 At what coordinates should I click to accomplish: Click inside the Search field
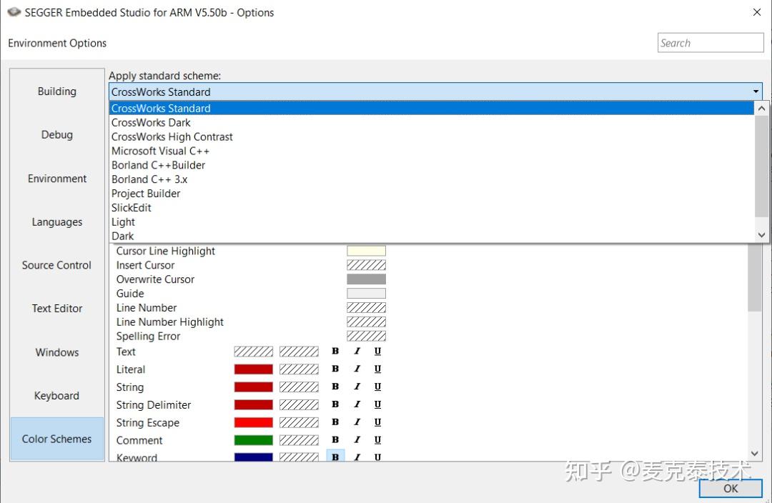711,42
